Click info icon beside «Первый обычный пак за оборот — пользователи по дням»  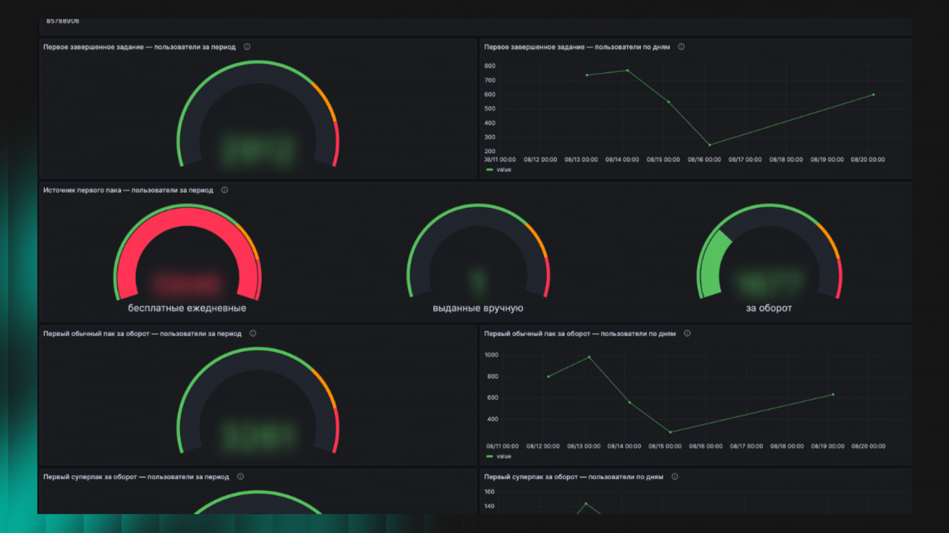[x=687, y=334]
